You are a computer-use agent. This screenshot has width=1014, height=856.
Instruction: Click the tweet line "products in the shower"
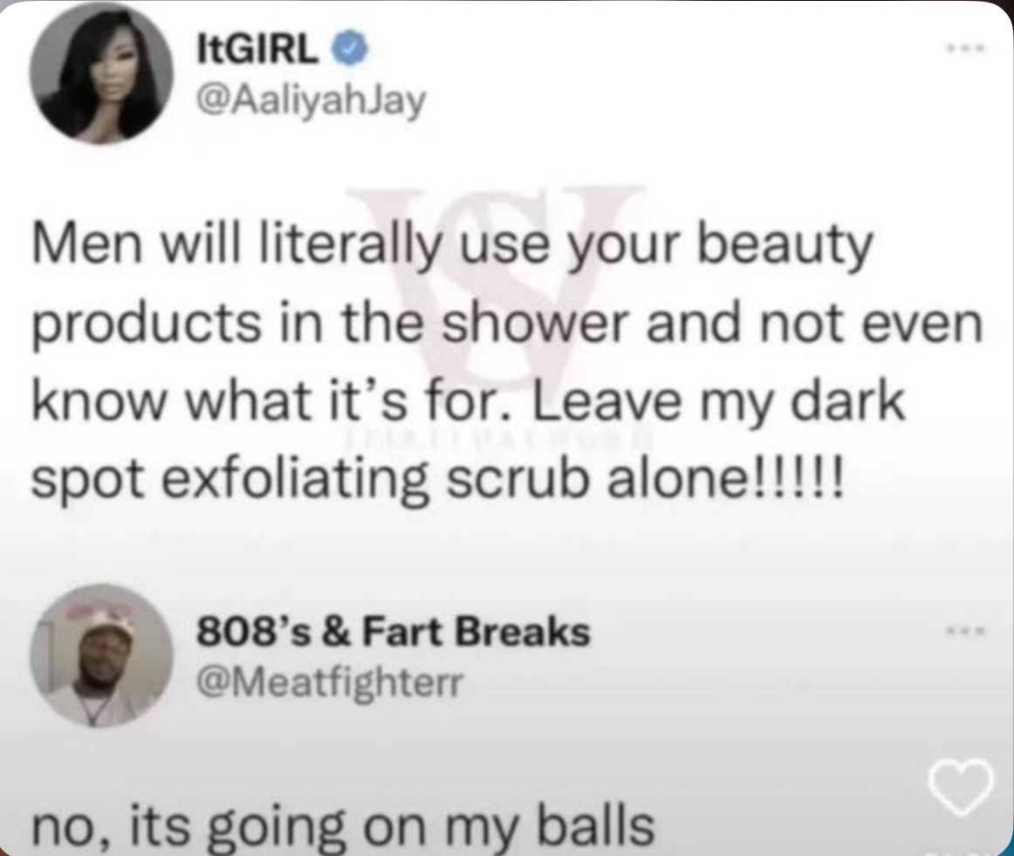[x=507, y=325]
